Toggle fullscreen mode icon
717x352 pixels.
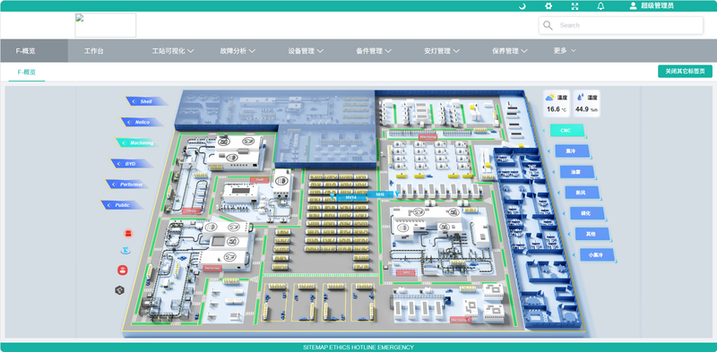575,6
